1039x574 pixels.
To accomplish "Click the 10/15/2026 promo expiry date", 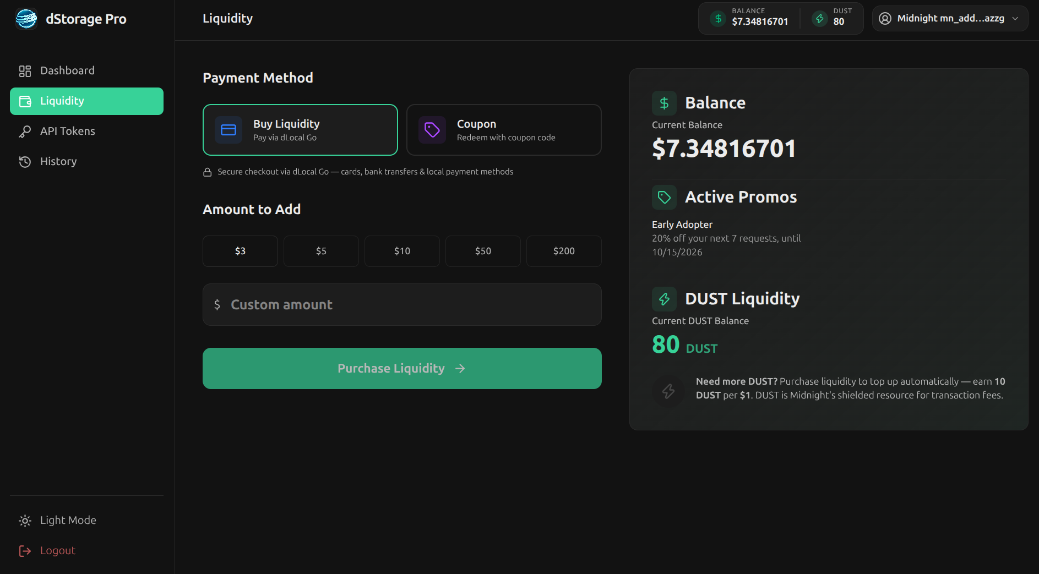I will pyautogui.click(x=677, y=252).
